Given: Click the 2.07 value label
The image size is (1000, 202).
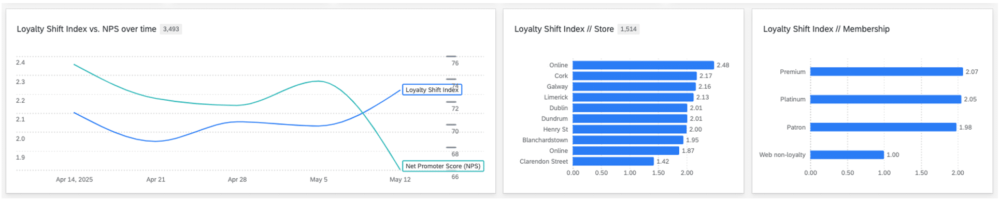Looking at the screenshot, I should (972, 72).
